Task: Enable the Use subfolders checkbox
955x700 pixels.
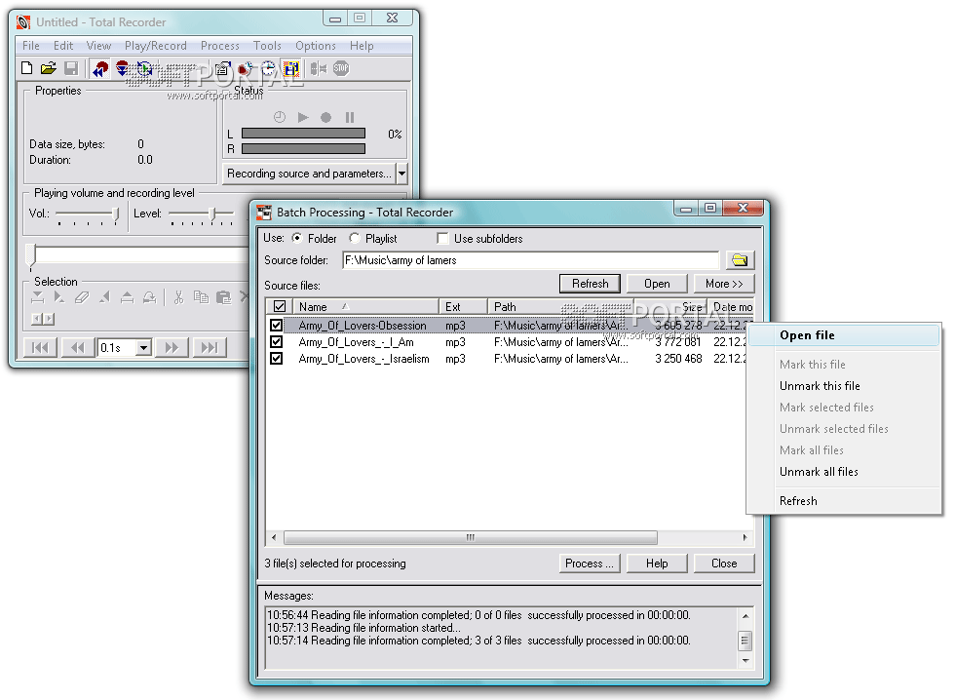Action: [442, 238]
